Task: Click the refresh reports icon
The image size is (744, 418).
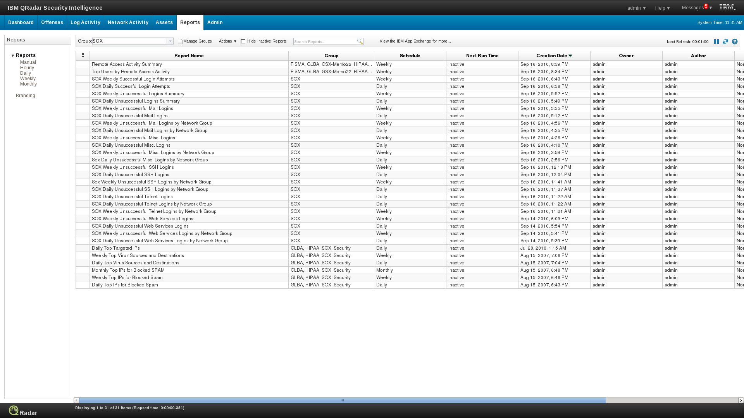Action: click(x=725, y=41)
